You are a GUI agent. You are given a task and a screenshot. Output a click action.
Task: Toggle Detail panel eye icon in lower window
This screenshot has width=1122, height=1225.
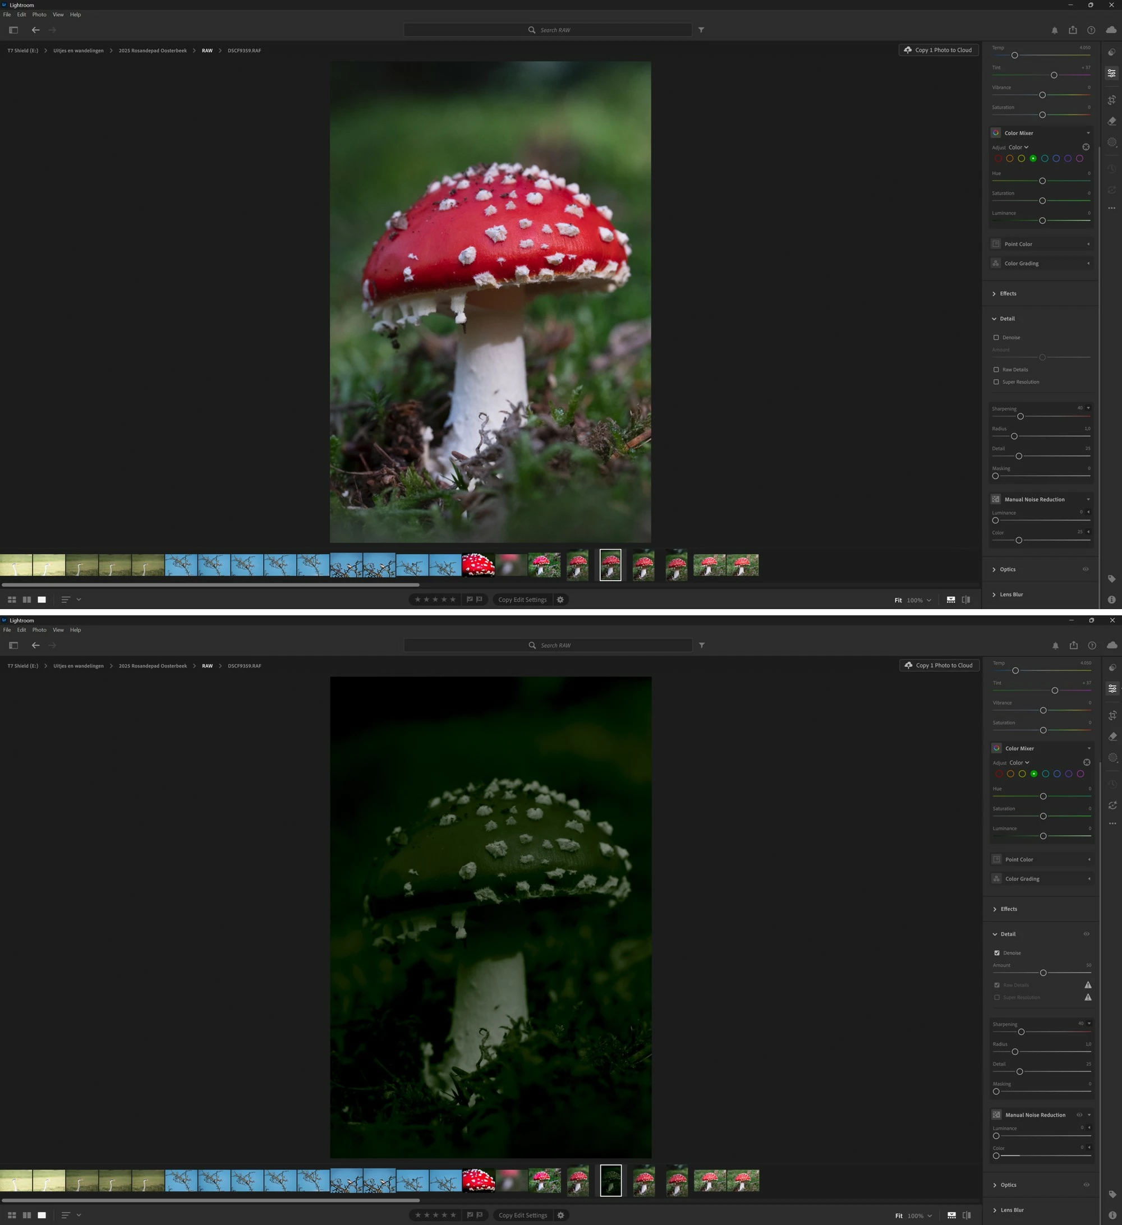pyautogui.click(x=1086, y=934)
